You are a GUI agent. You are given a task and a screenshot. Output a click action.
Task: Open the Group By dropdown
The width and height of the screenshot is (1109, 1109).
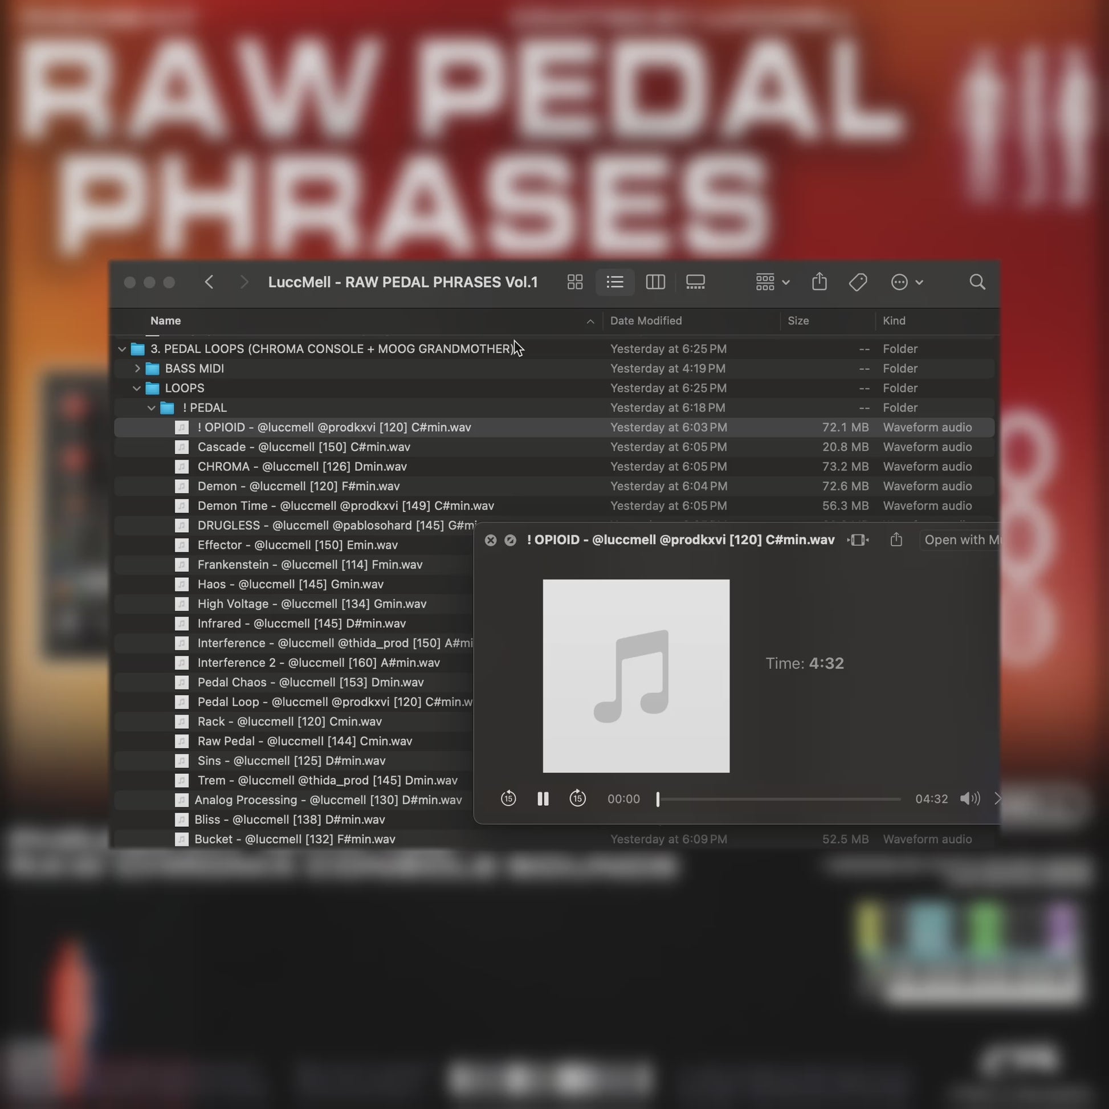772,282
